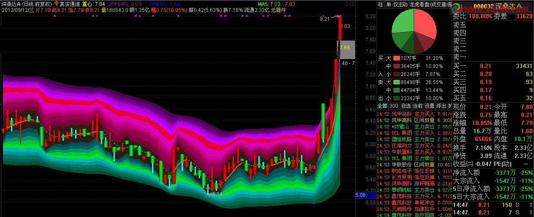This screenshot has width=534, height=217.
Task: Click the large red pie chart slice
Action: click(426, 24)
